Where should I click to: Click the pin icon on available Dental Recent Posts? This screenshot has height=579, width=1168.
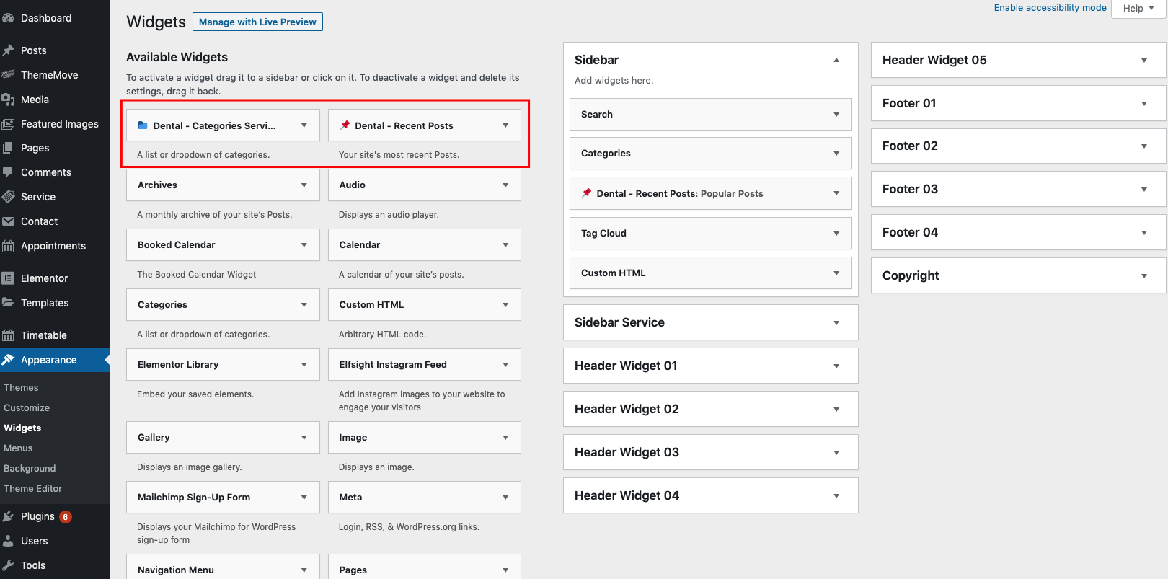345,125
